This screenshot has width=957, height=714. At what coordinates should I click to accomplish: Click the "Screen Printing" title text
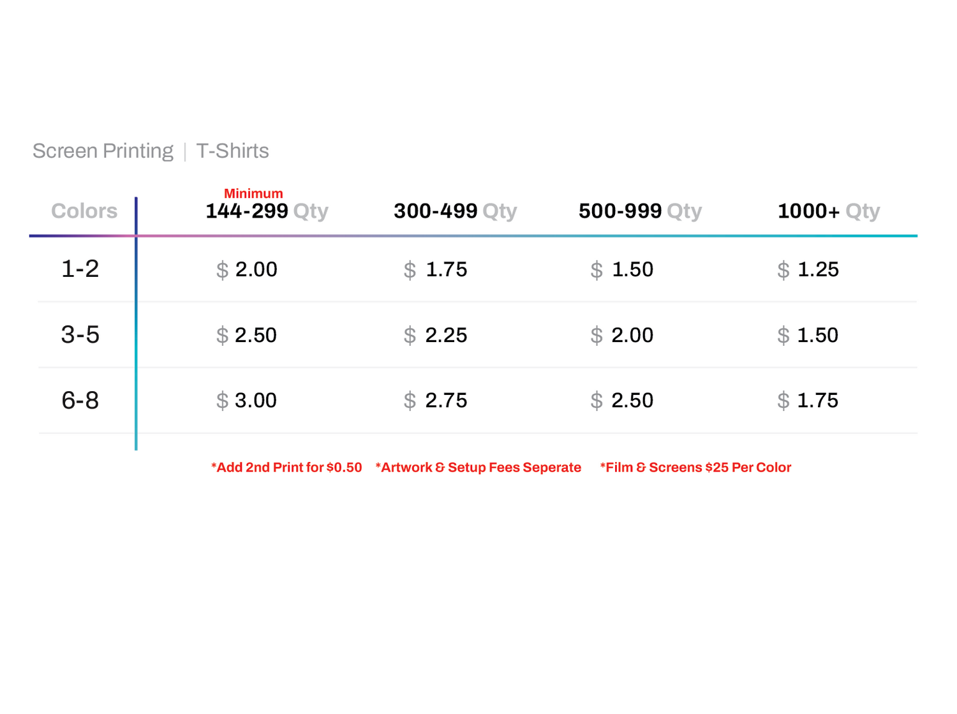pyautogui.click(x=103, y=151)
